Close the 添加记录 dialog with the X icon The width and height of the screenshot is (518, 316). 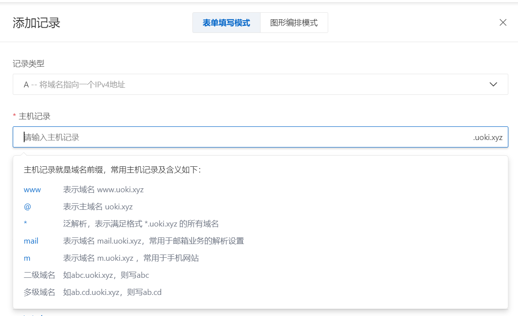pyautogui.click(x=503, y=23)
